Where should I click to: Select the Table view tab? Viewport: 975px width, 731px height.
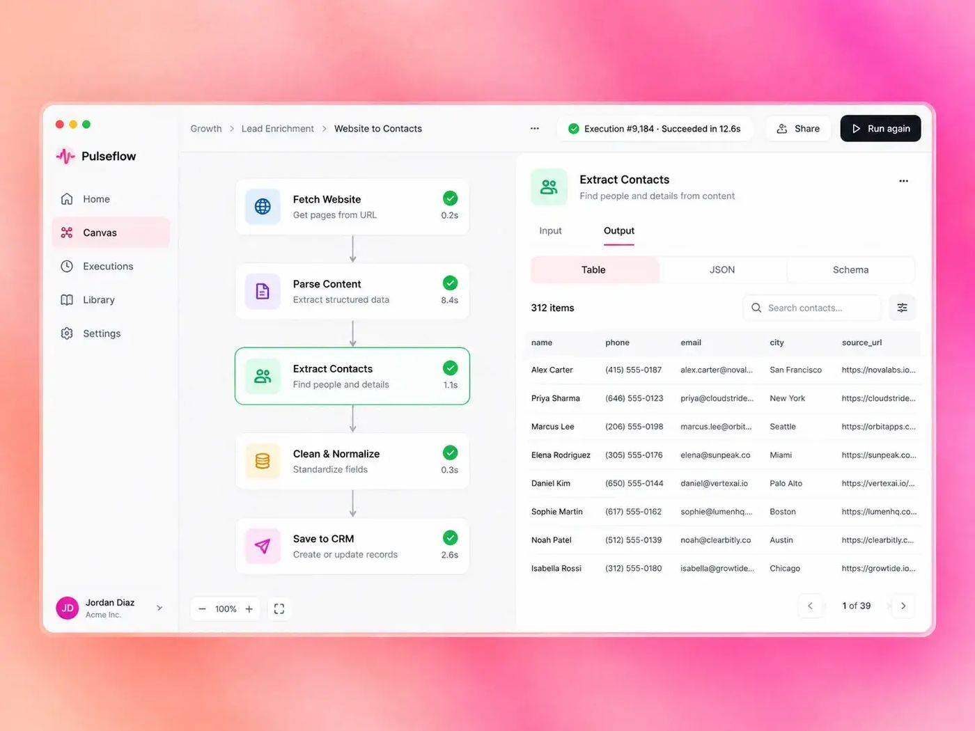click(593, 270)
